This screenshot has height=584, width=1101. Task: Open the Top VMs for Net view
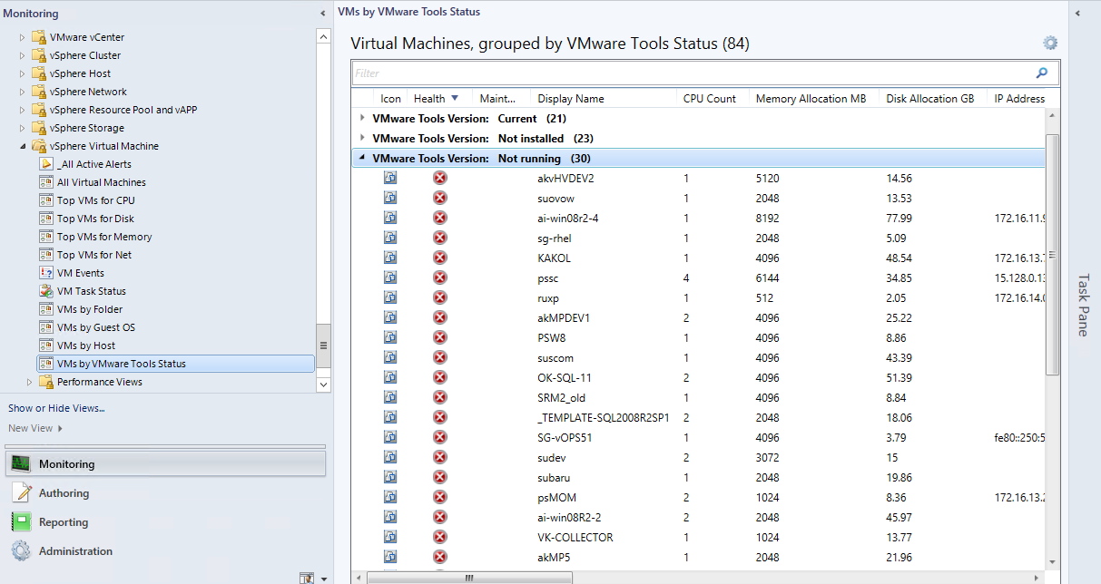pyautogui.click(x=94, y=255)
